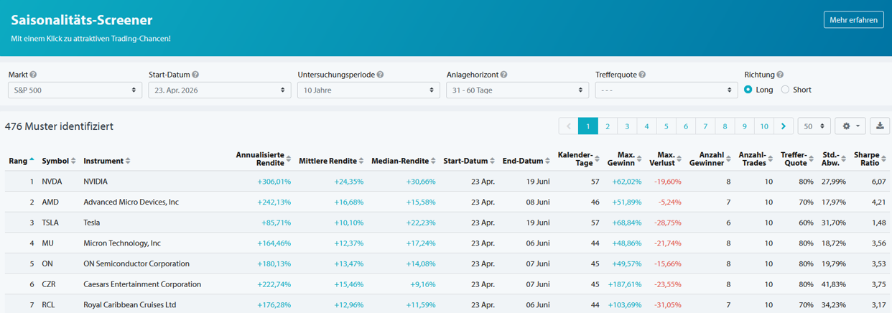
Task: Open the gear column settings dropdown
Action: click(x=850, y=126)
